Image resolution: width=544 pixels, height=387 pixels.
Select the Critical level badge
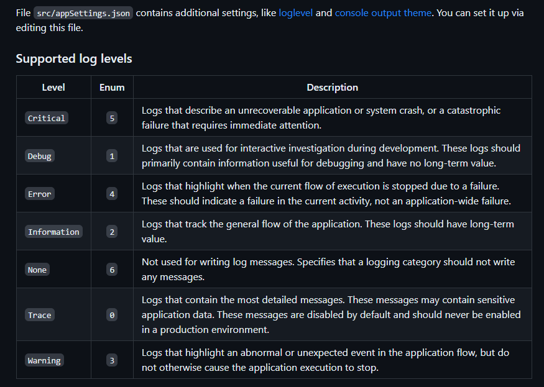coord(47,118)
